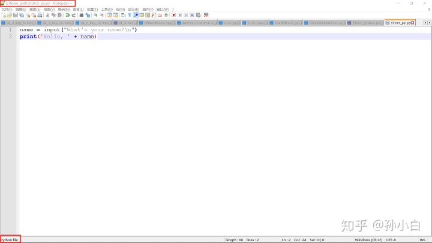Viewport: 432px width, 243px height.
Task: Click the Close All documents icon
Action: click(34, 15)
